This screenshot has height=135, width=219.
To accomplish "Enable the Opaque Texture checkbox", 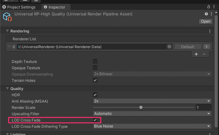I will [95, 68].
